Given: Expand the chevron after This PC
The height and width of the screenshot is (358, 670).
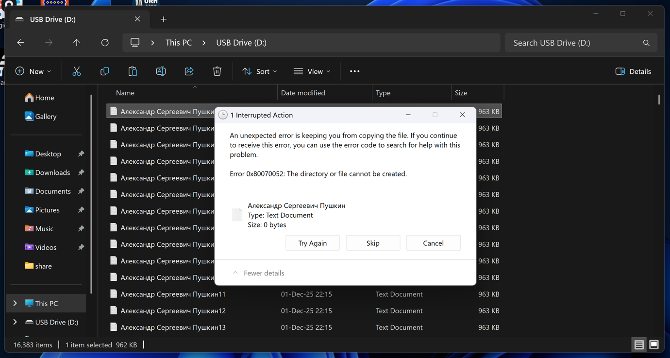Looking at the screenshot, I should 204,43.
